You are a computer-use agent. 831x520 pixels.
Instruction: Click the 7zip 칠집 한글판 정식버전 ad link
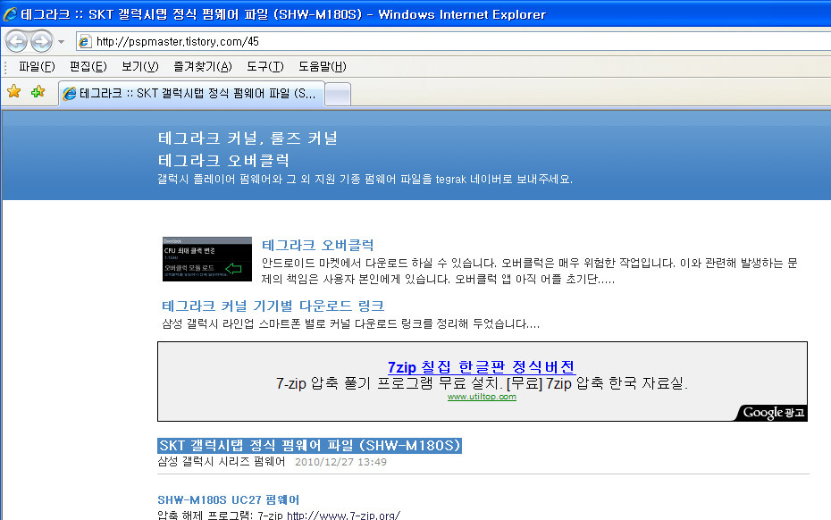click(x=482, y=367)
